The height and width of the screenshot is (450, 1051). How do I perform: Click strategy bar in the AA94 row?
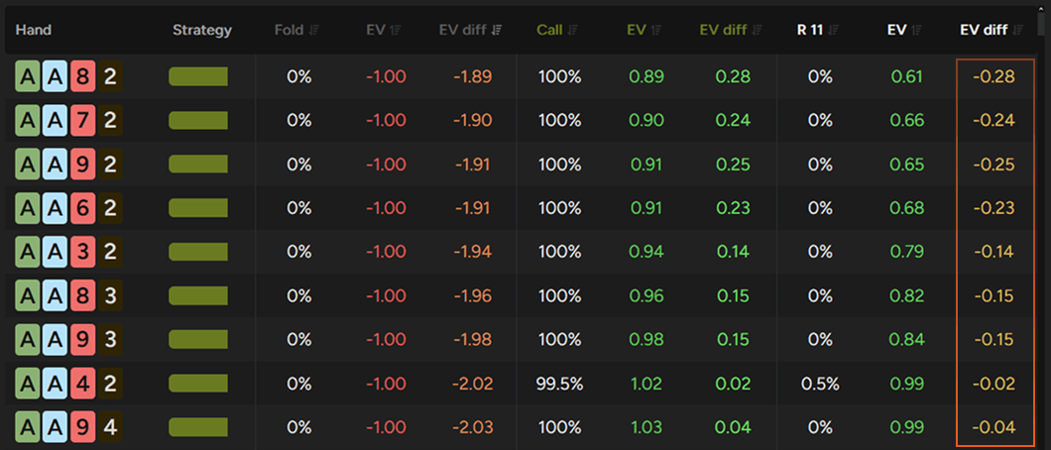tap(198, 427)
